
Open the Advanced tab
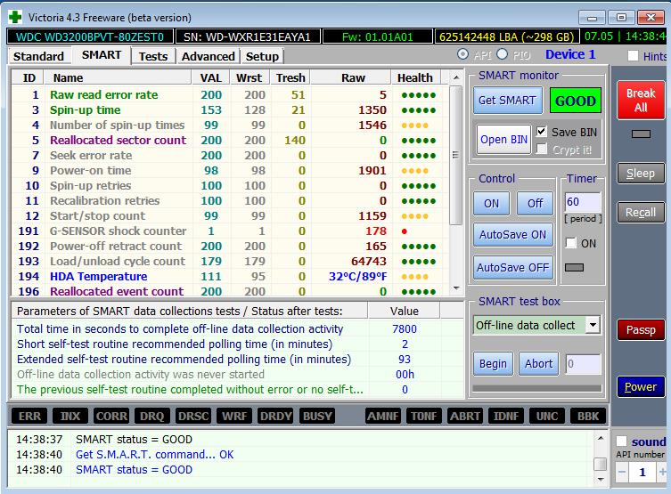[209, 56]
